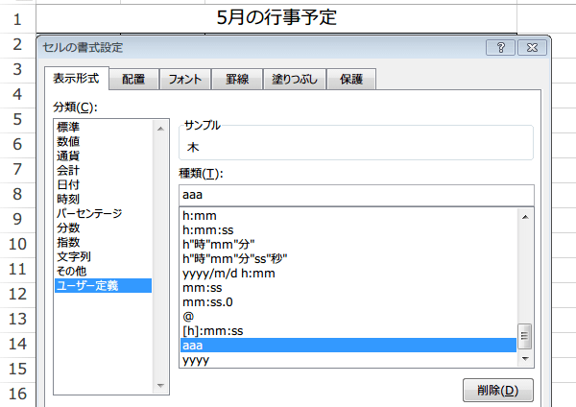Click the 削除(D) button
The width and height of the screenshot is (576, 407).
click(x=497, y=390)
